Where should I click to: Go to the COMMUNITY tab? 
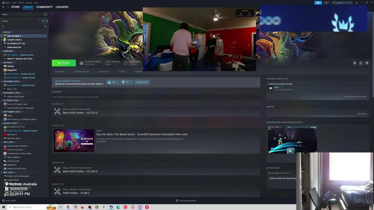pyautogui.click(x=44, y=7)
